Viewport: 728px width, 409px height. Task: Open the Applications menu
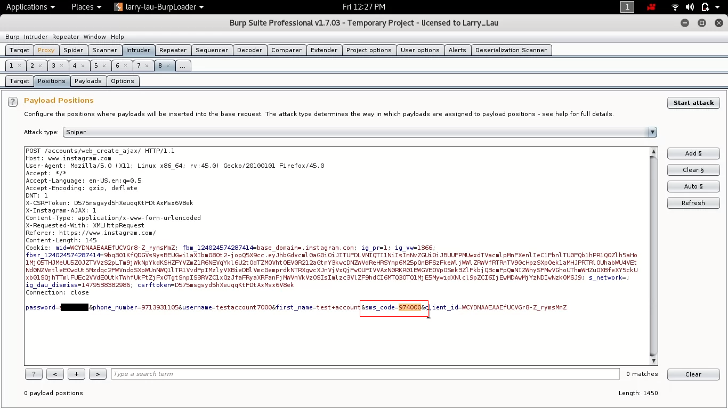30,7
